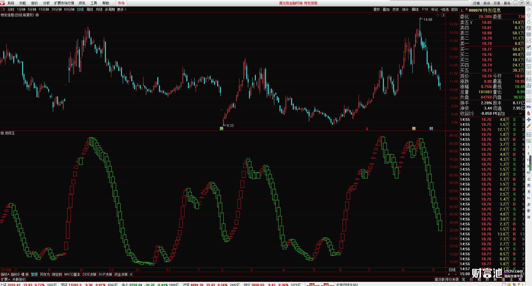This screenshot has height=286, width=532.
Task: Click the 月 period shortcut in right sidebar
Action: click(x=529, y=192)
